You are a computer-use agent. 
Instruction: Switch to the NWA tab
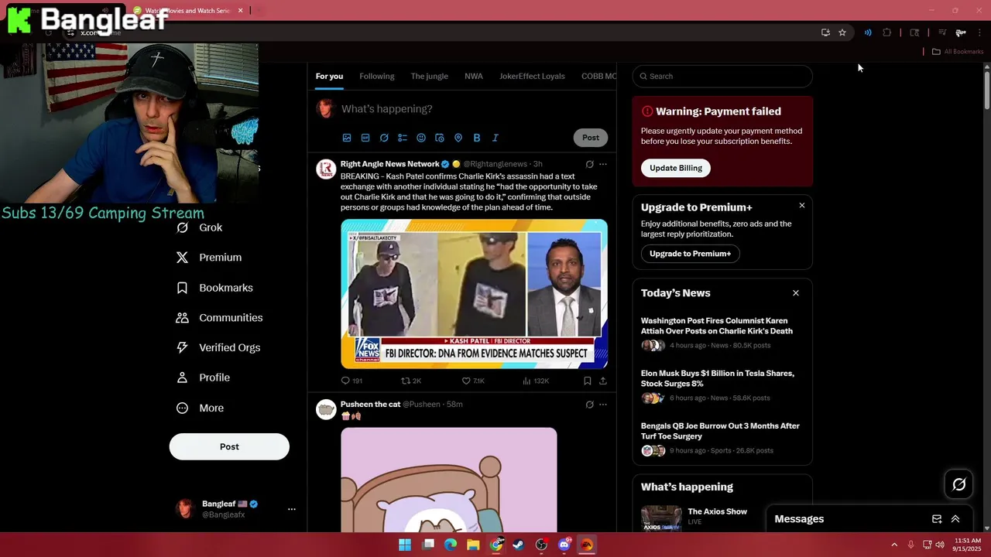click(474, 76)
